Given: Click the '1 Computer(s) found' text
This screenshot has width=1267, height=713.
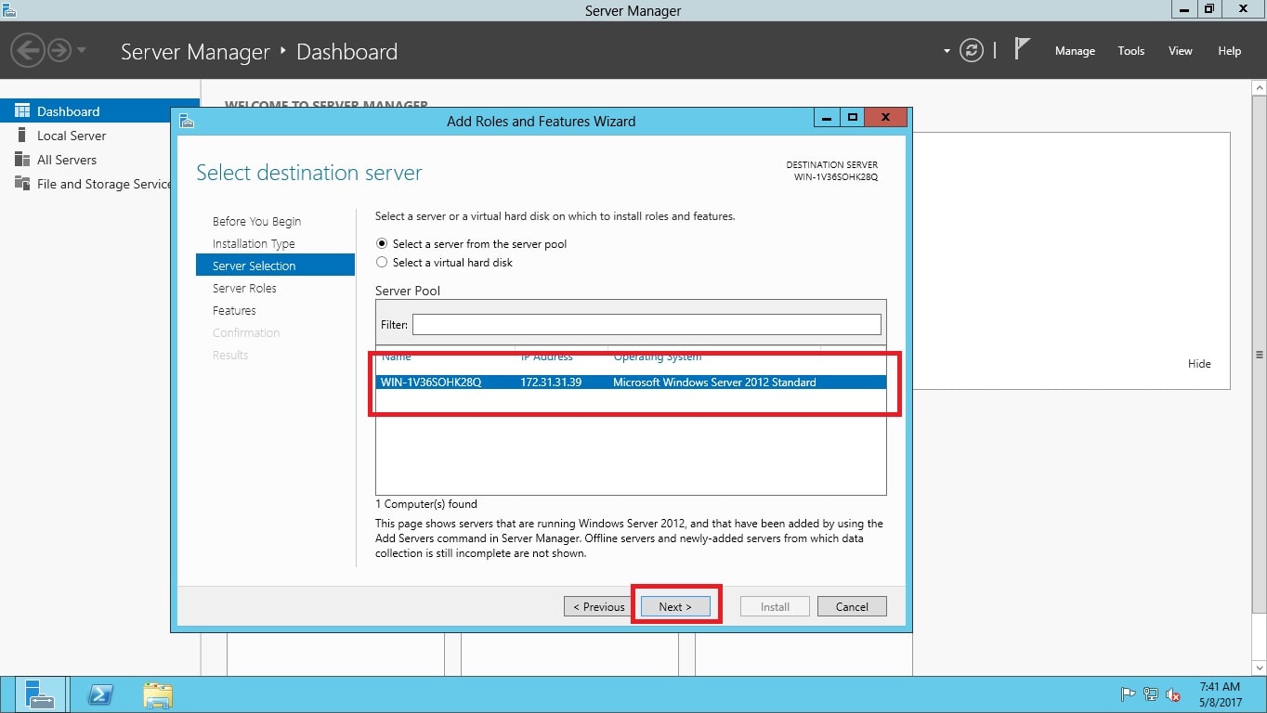Looking at the screenshot, I should (426, 504).
